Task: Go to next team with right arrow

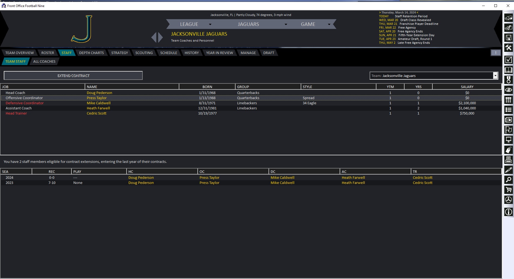Action: coord(160,37)
